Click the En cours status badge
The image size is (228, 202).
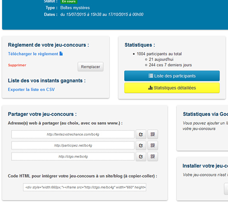point(69,1)
